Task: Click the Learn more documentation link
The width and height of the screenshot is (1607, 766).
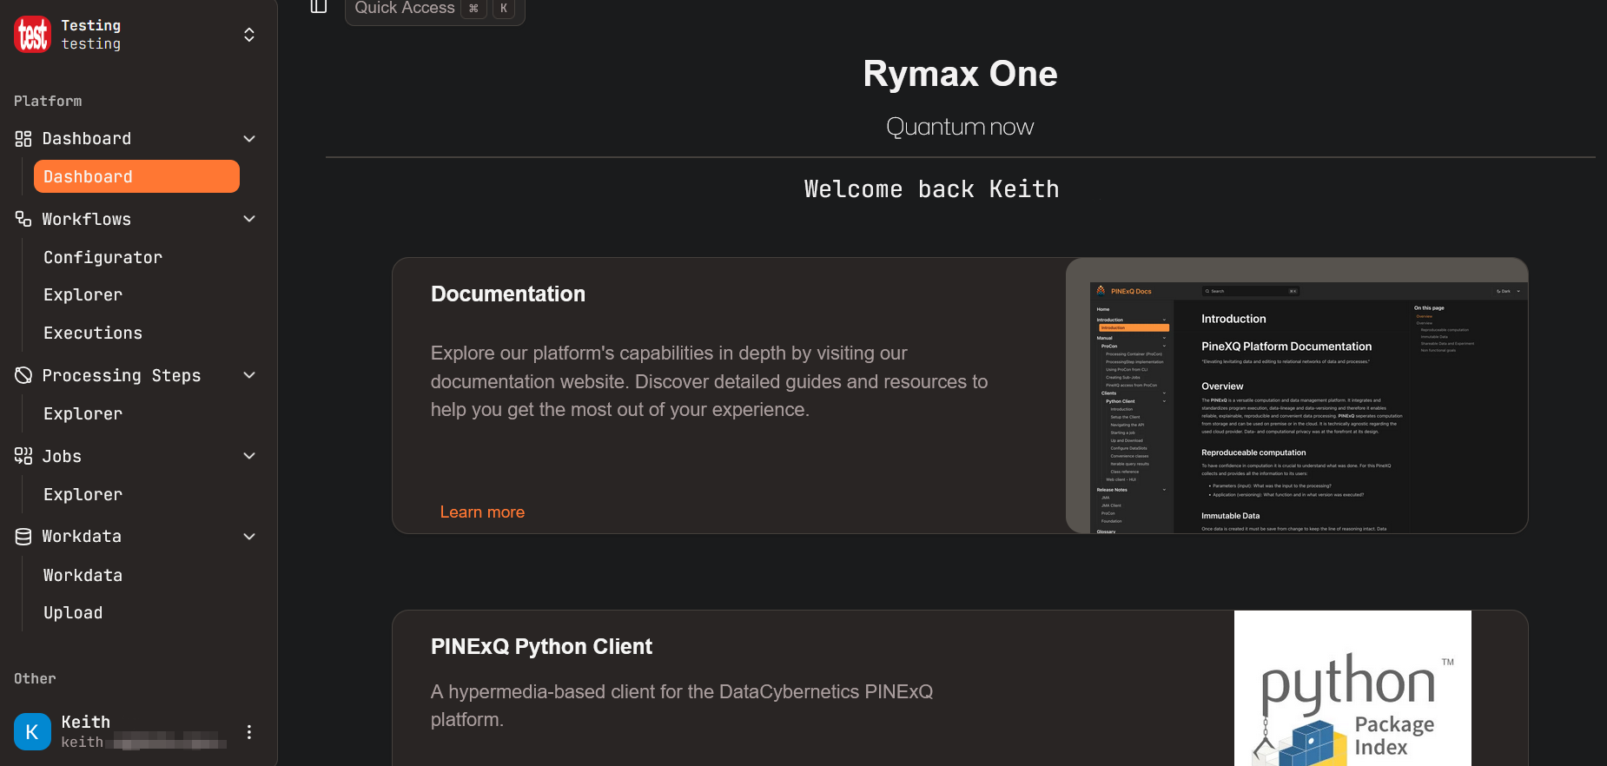Action: coord(482,512)
